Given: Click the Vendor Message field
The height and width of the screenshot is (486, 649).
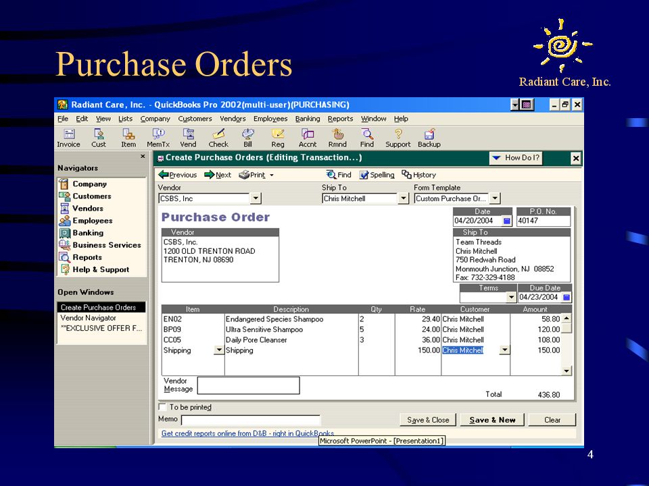Looking at the screenshot, I should [248, 385].
